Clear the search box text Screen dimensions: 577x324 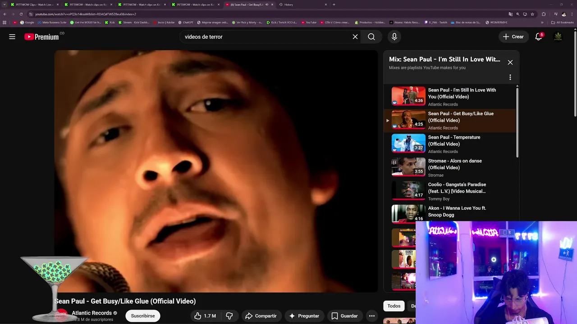355,37
